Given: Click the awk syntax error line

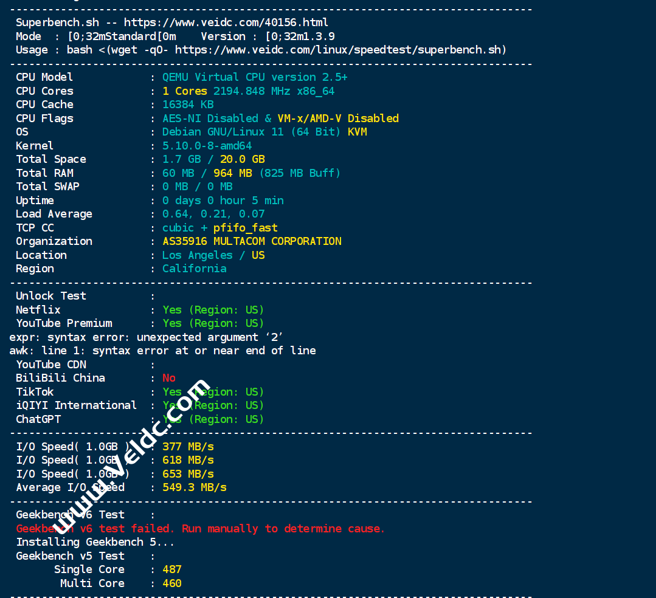Looking at the screenshot, I should pyautogui.click(x=162, y=351).
